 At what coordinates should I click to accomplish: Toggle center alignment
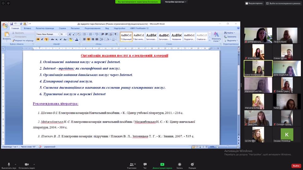pyautogui.click(x=88, y=39)
